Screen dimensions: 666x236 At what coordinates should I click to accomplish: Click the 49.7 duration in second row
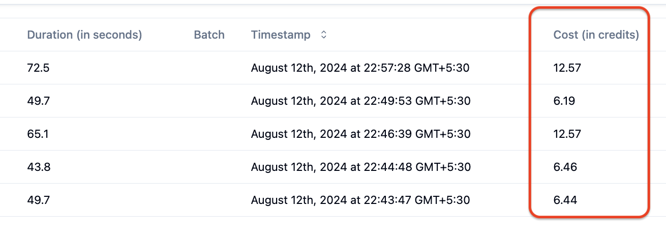38,101
